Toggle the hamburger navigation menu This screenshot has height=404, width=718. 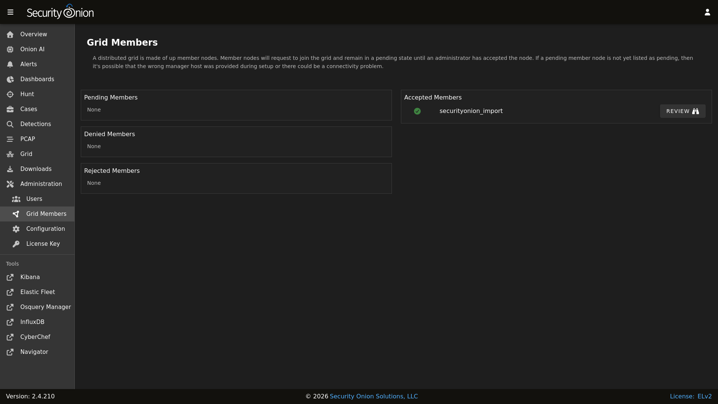coord(10,12)
